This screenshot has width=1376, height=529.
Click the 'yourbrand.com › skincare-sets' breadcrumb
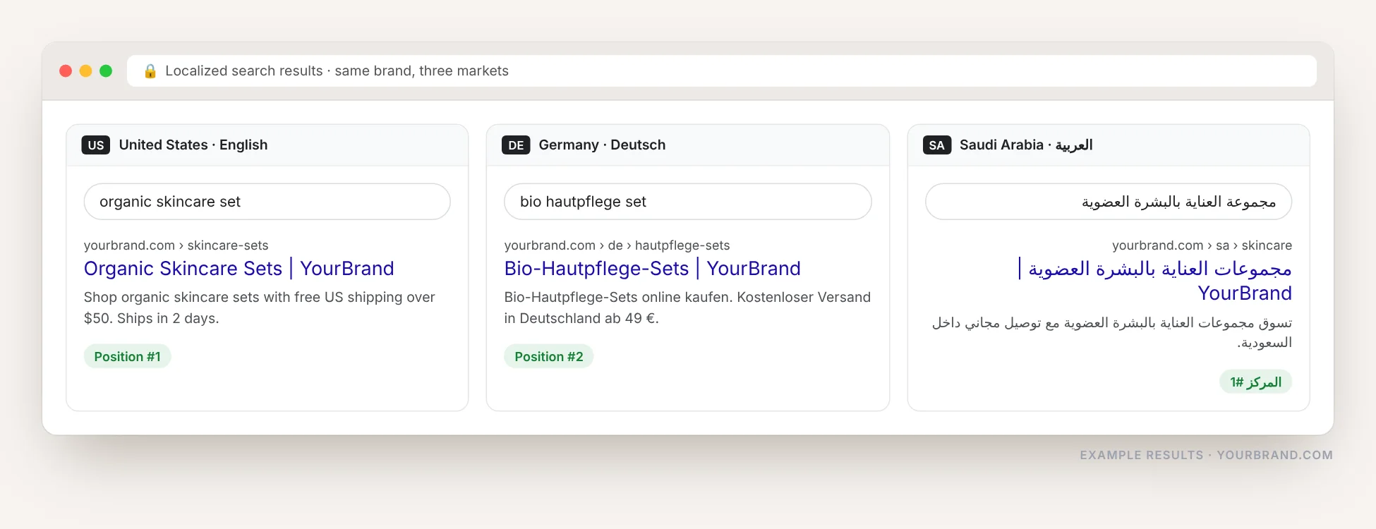coord(176,245)
